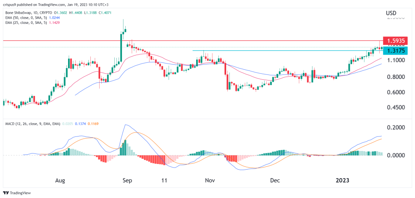
Task: Click the 0.2000 MACD axis label
Action: tap(396, 128)
